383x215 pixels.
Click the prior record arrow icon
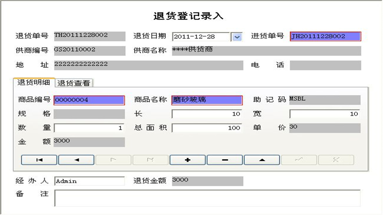pos(76,160)
